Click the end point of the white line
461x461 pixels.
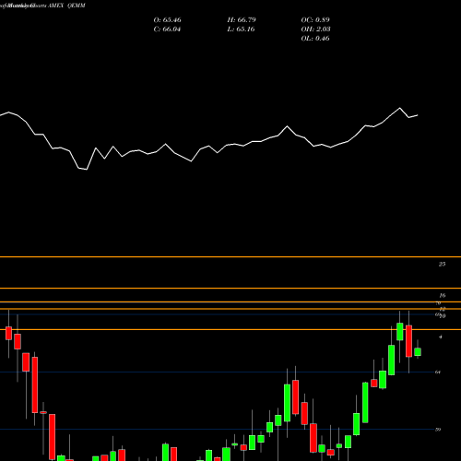[x=418, y=115]
